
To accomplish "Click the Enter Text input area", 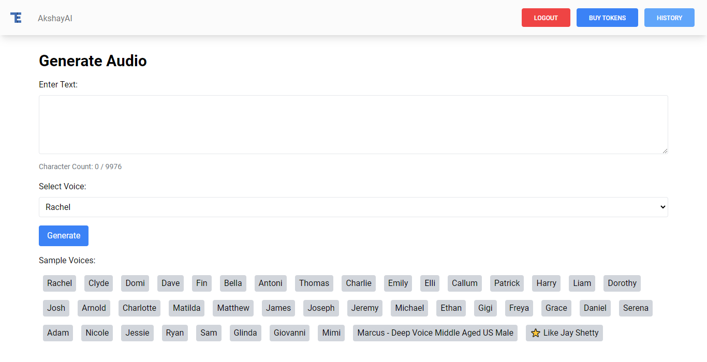I will [353, 125].
